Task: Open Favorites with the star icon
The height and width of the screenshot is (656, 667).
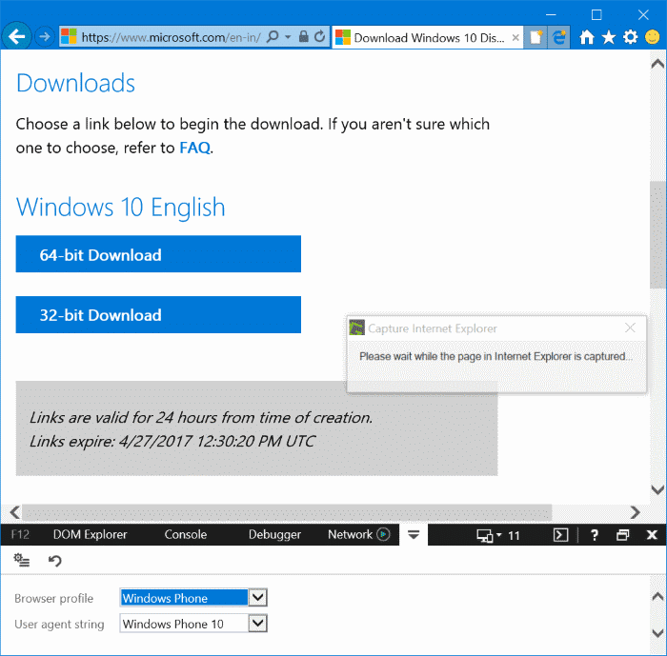Action: pyautogui.click(x=609, y=37)
